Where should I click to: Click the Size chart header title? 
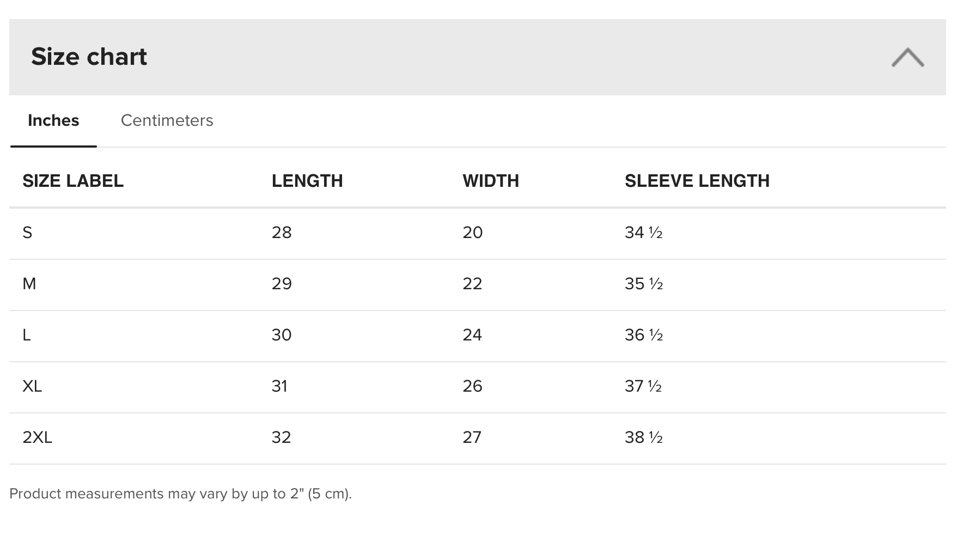coord(89,57)
